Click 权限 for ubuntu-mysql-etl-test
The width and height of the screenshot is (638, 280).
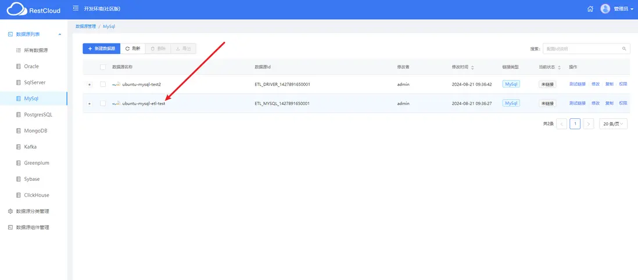point(623,103)
